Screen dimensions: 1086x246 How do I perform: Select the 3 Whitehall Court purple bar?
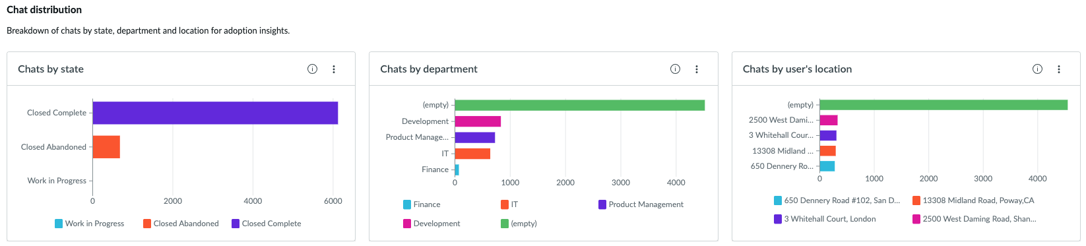(x=828, y=135)
